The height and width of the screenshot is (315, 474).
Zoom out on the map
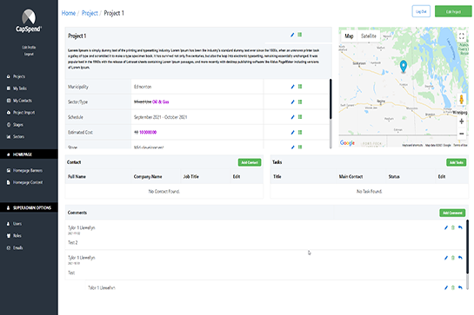click(x=461, y=134)
